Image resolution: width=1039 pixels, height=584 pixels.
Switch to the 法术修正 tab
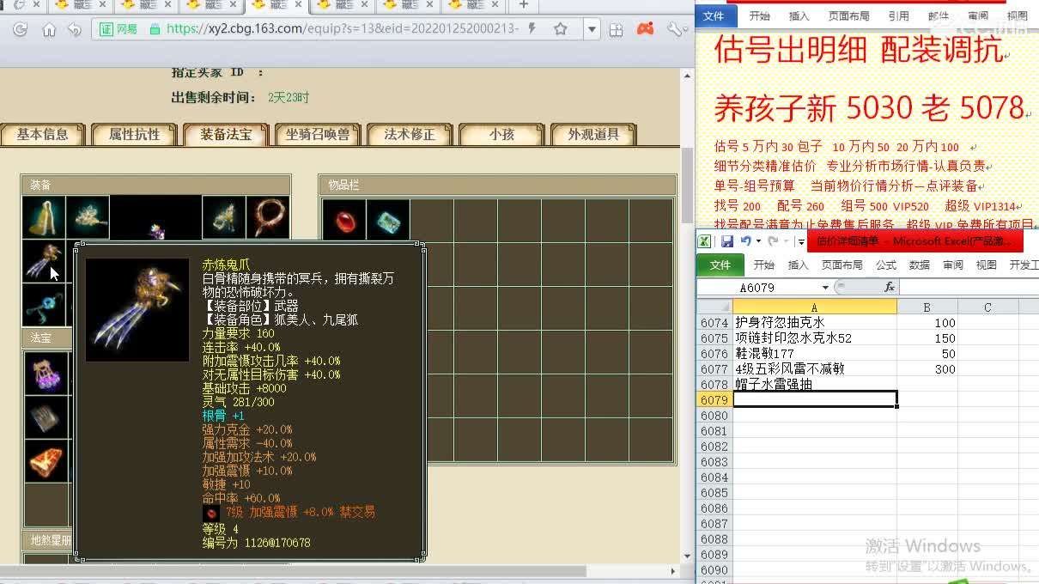click(x=410, y=135)
